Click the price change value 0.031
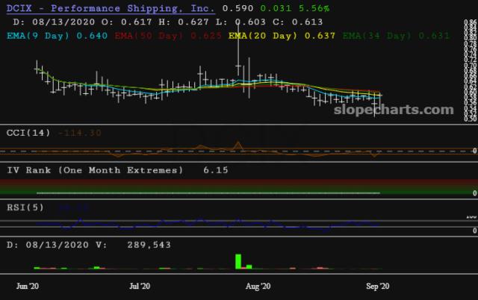 click(276, 8)
